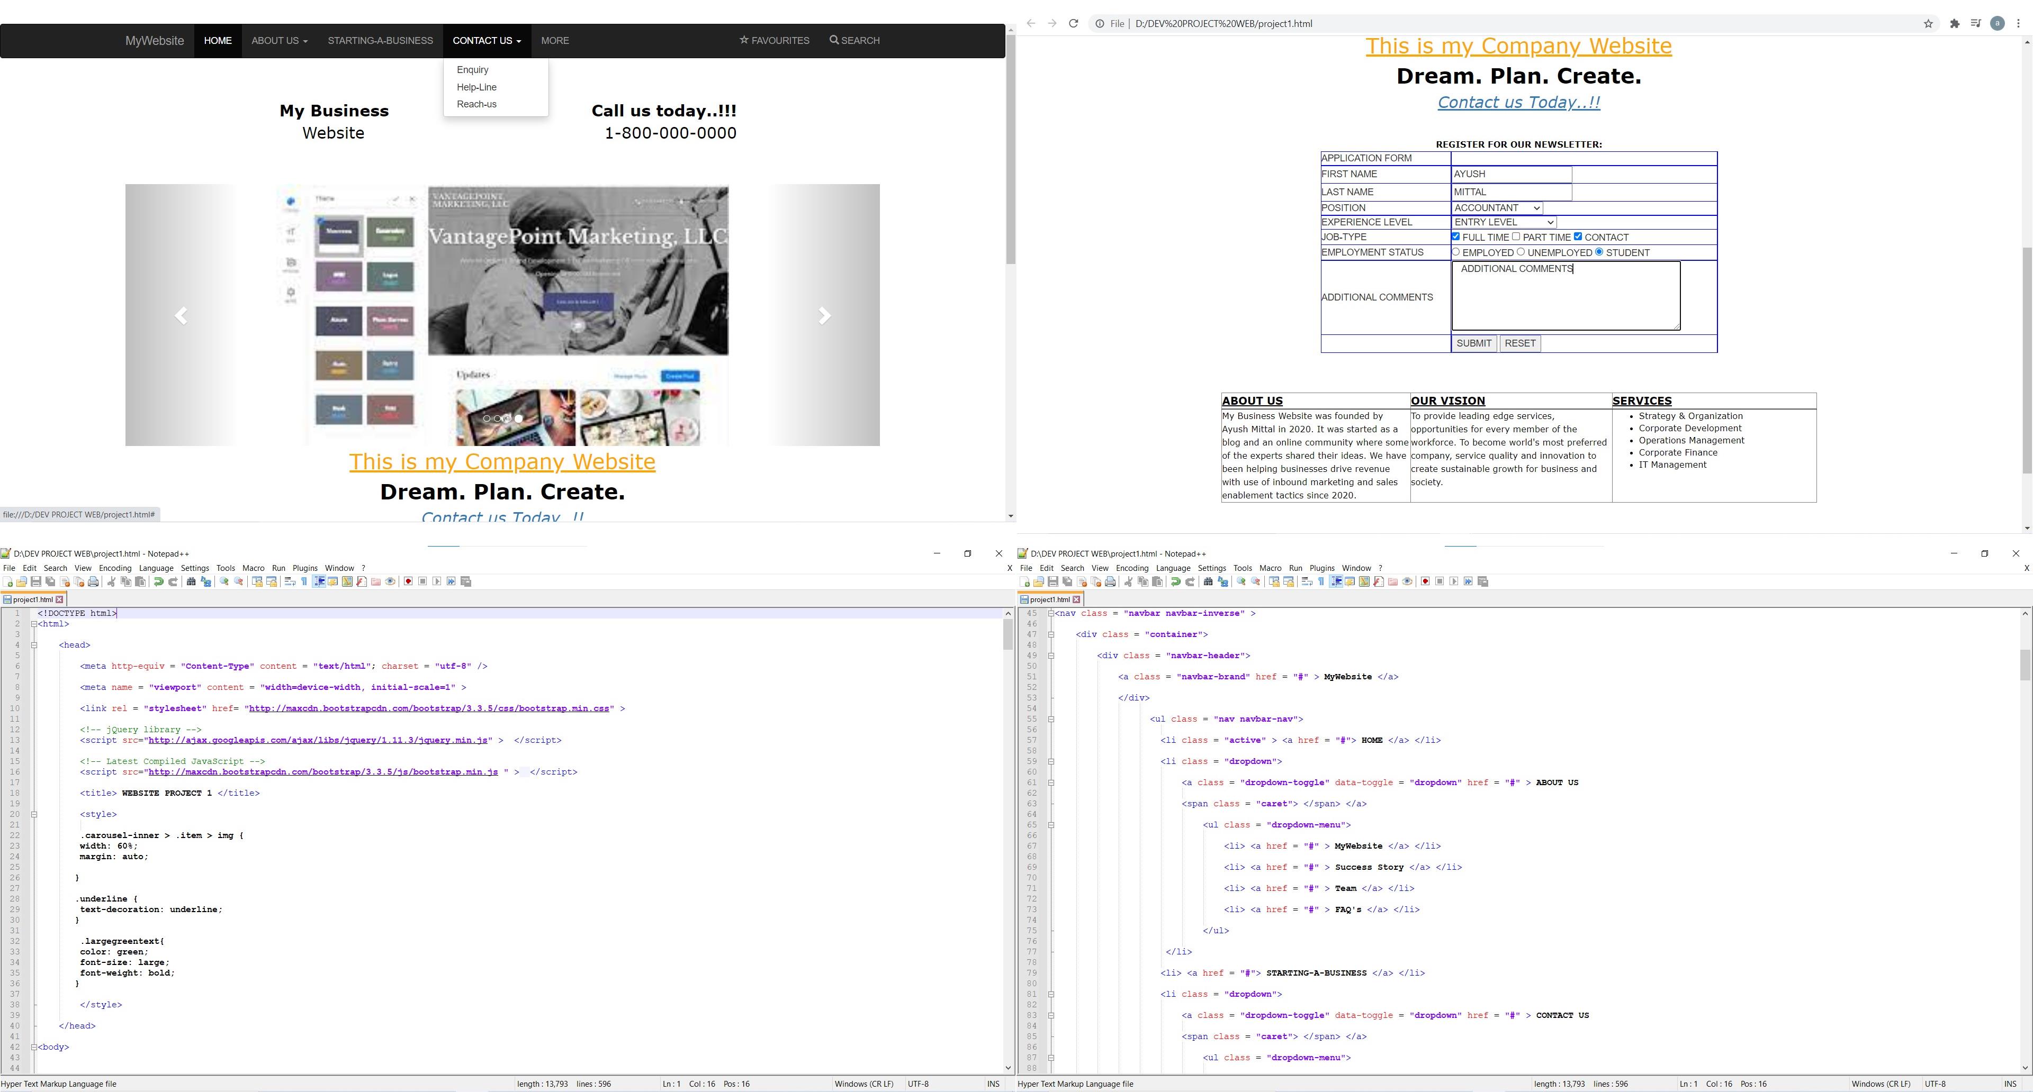Click Find binoculars icon in left Notepad++ toolbar
2033x1092 pixels.
191,582
